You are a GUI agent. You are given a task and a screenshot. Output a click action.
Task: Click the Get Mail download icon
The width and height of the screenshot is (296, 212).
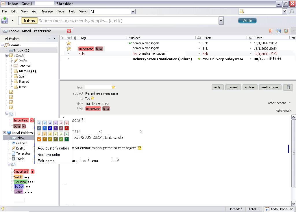pyautogui.click(x=5, y=21)
